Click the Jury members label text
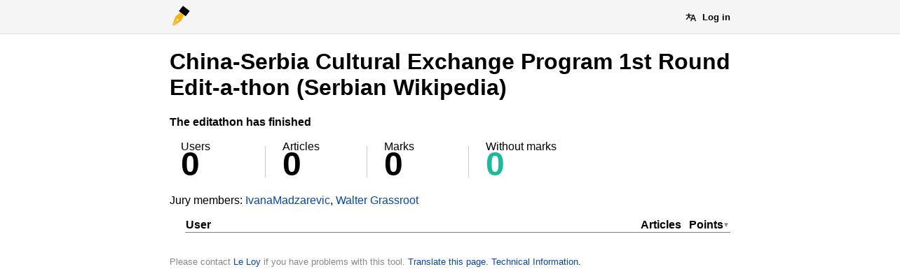The height and width of the screenshot is (276, 900). (x=206, y=201)
